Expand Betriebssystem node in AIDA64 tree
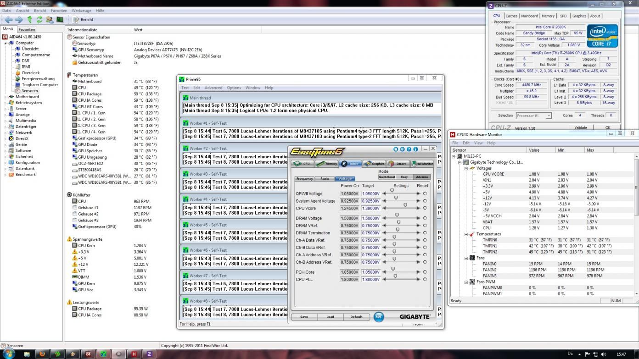 [6, 103]
